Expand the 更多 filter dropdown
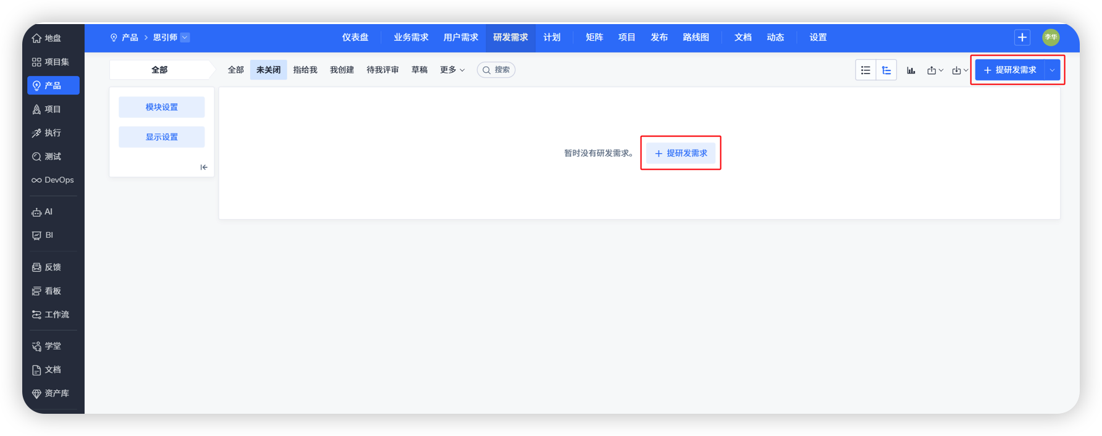1102x436 pixels. tap(452, 70)
